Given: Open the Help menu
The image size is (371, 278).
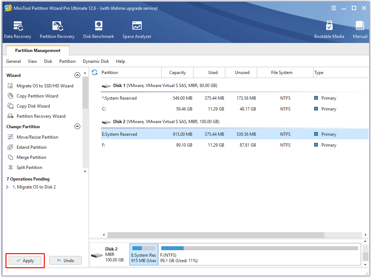Looking at the screenshot, I should 120,61.
